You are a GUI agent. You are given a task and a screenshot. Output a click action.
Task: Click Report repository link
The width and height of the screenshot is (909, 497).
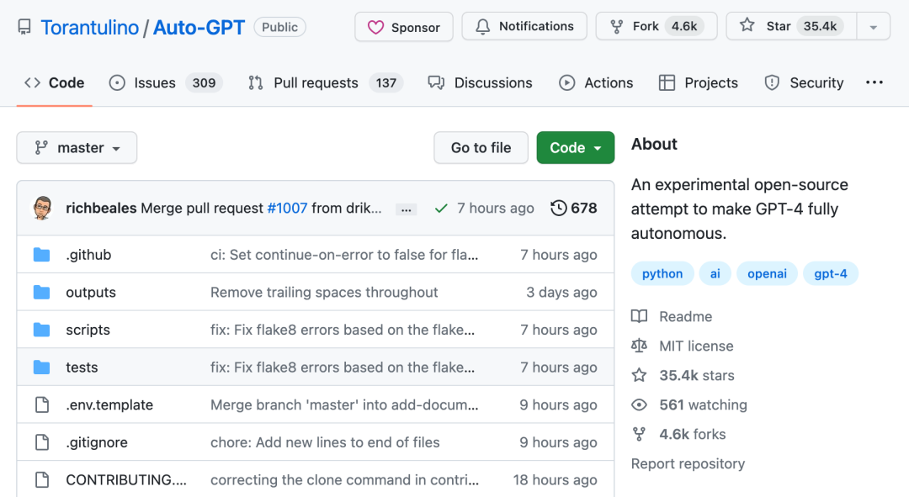tap(688, 463)
